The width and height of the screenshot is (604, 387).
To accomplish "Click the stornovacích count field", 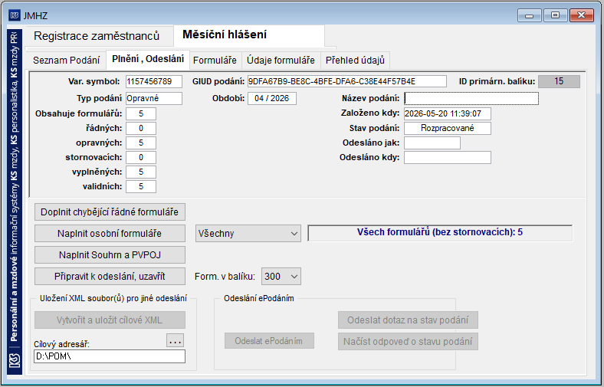I will coord(141,158).
